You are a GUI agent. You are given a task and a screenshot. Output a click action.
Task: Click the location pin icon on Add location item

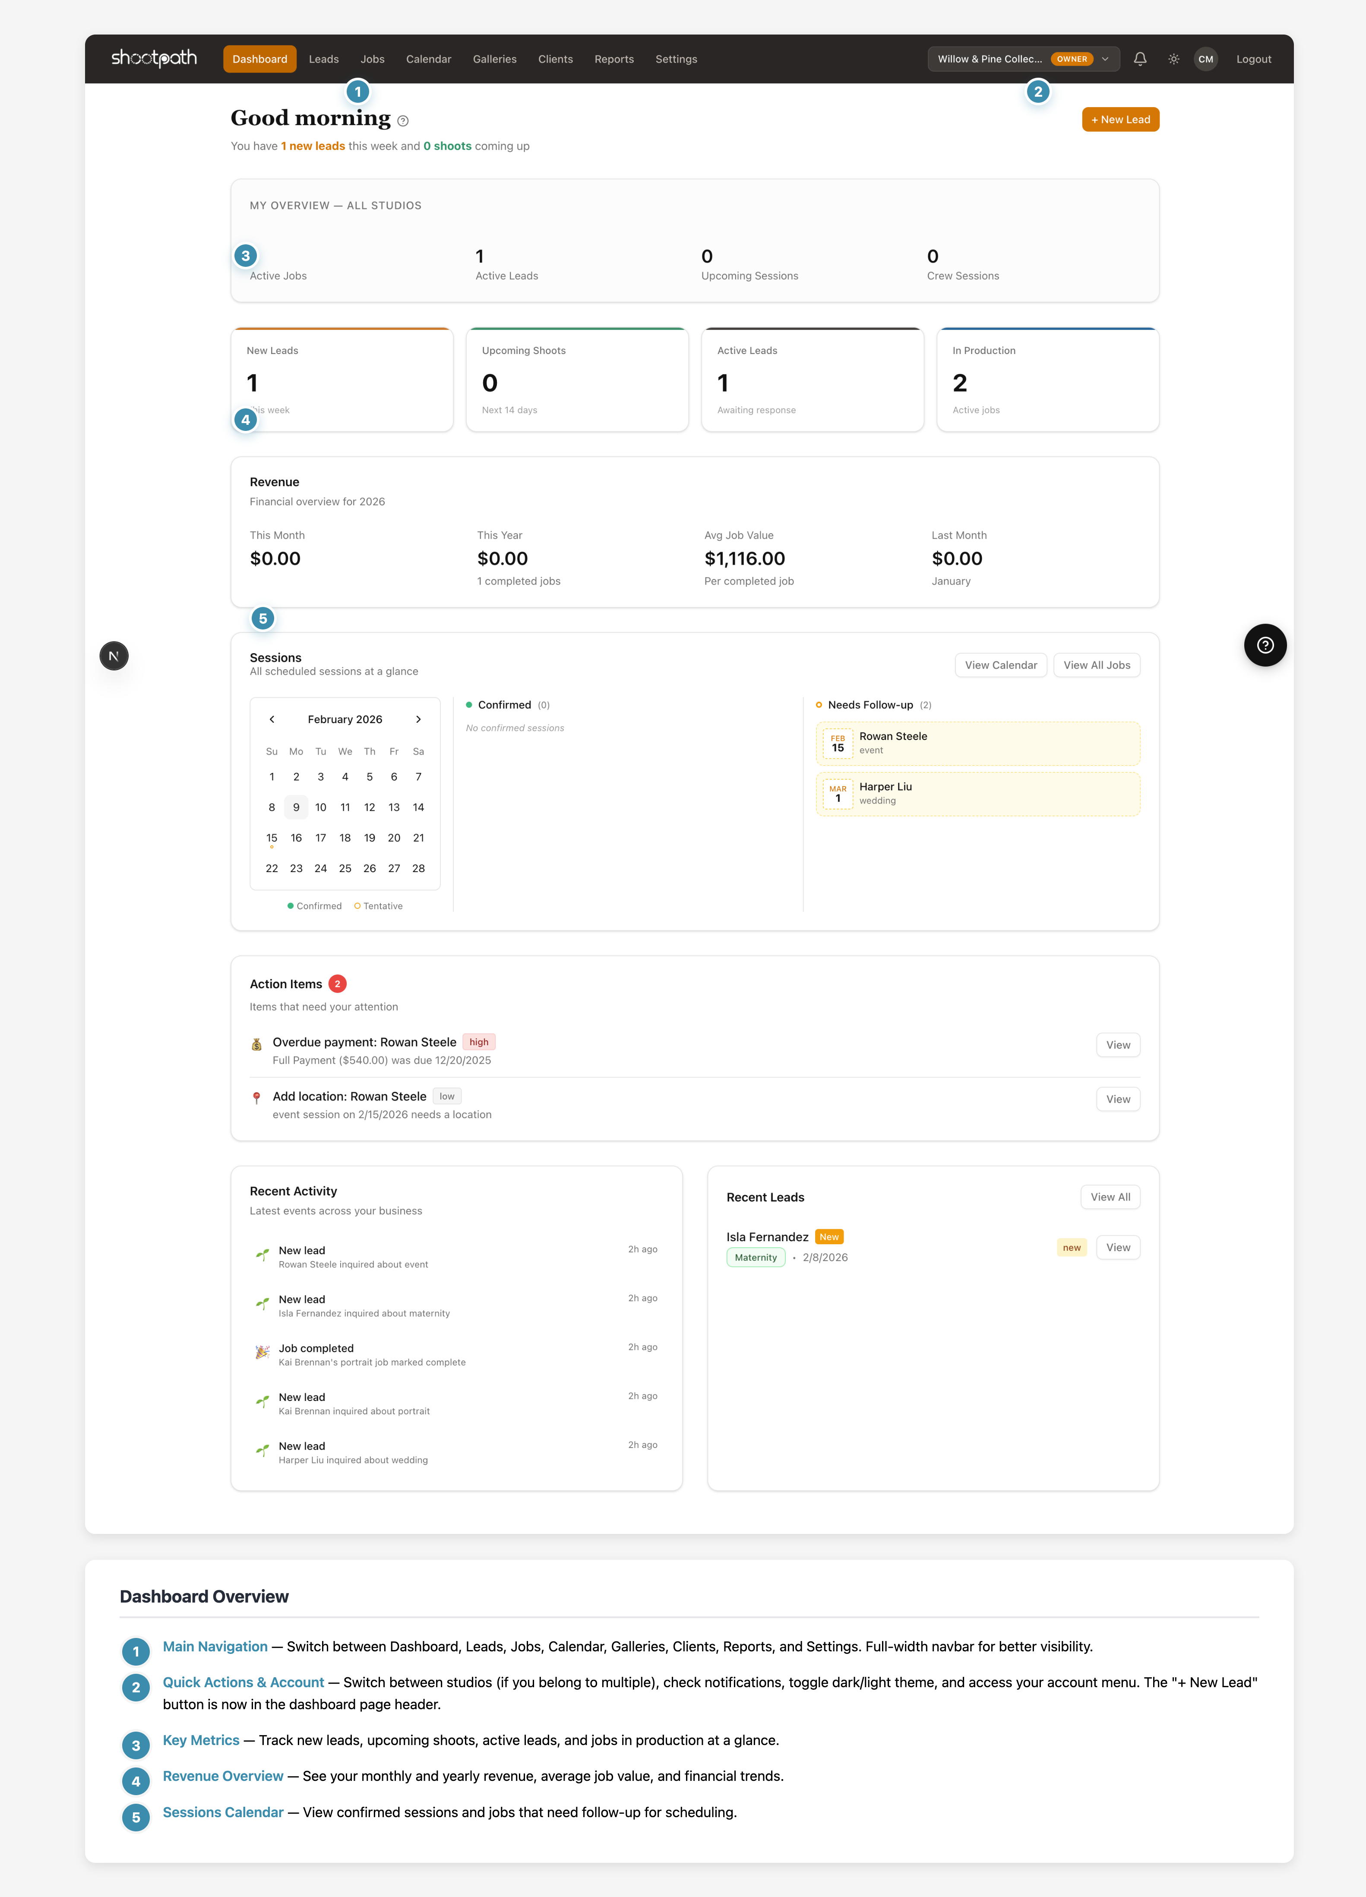[257, 1097]
